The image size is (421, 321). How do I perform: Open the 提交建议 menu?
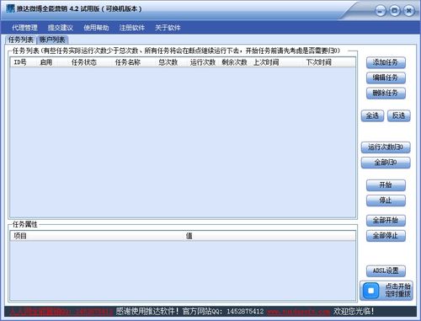tap(61, 28)
